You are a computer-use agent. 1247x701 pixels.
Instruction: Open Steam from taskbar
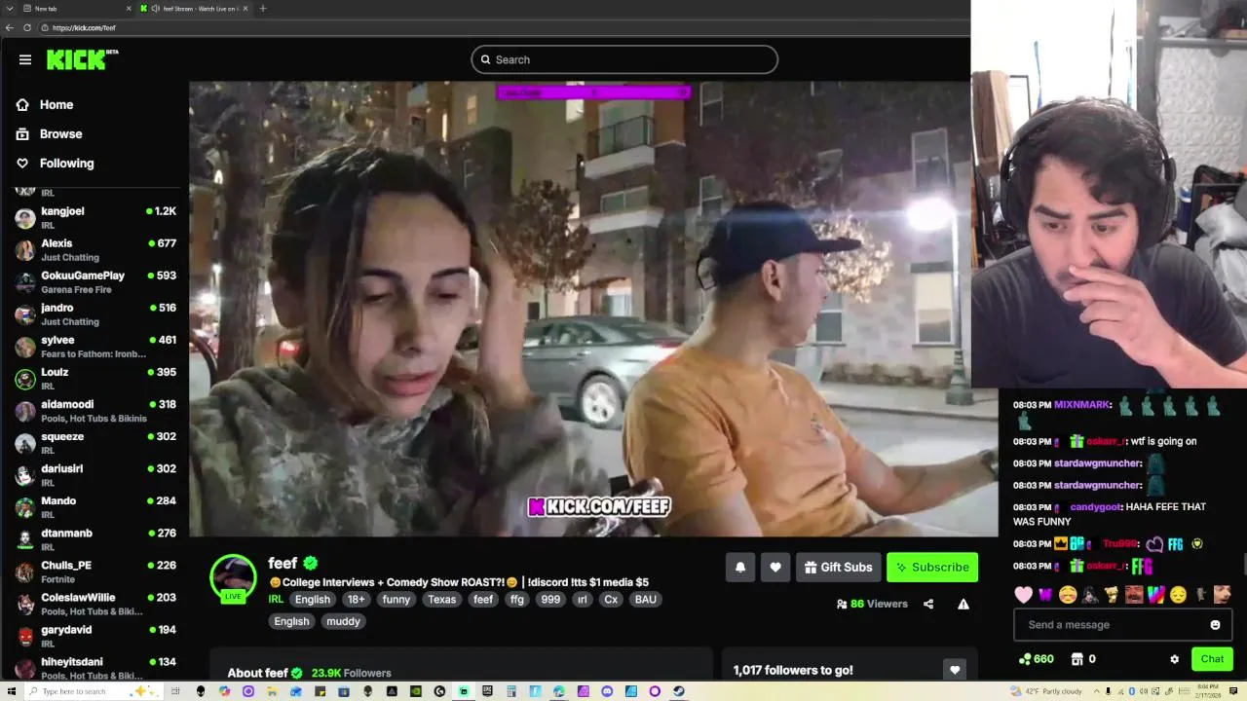coord(678,691)
